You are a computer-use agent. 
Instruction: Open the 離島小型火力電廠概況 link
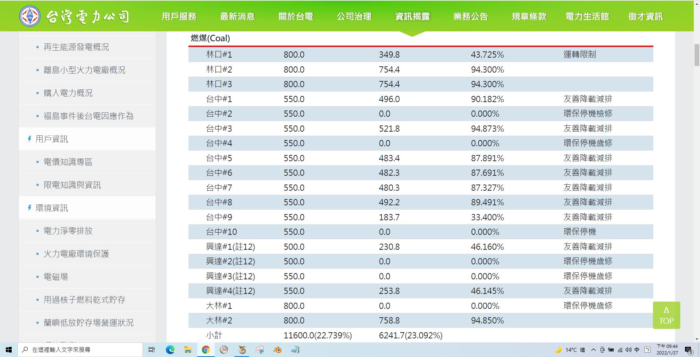84,70
